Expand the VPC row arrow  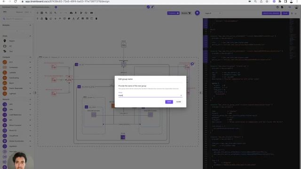(30, 104)
